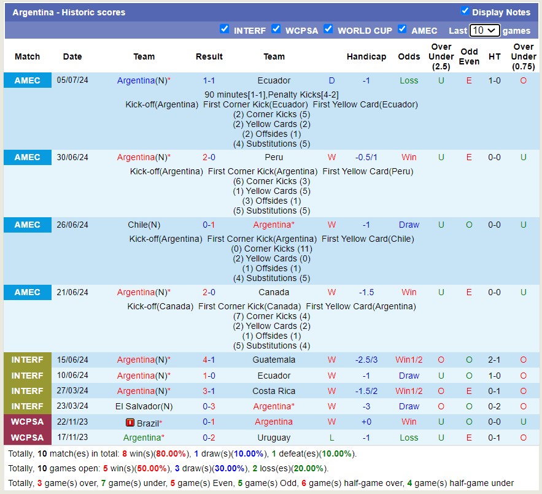Viewport: 542px width, 494px height.
Task: Click the Odd Even column header
Action: pyautogui.click(x=469, y=56)
